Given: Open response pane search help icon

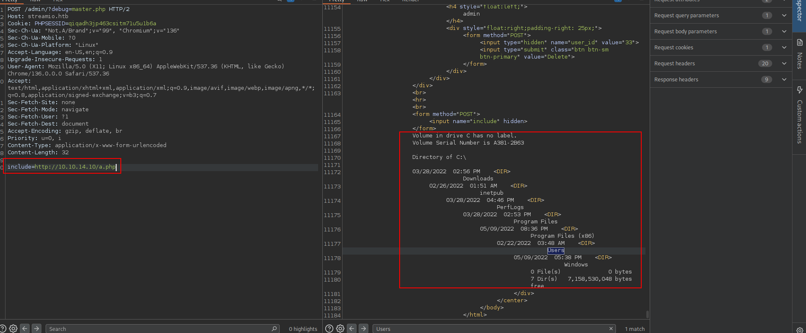Looking at the screenshot, I should (329, 328).
